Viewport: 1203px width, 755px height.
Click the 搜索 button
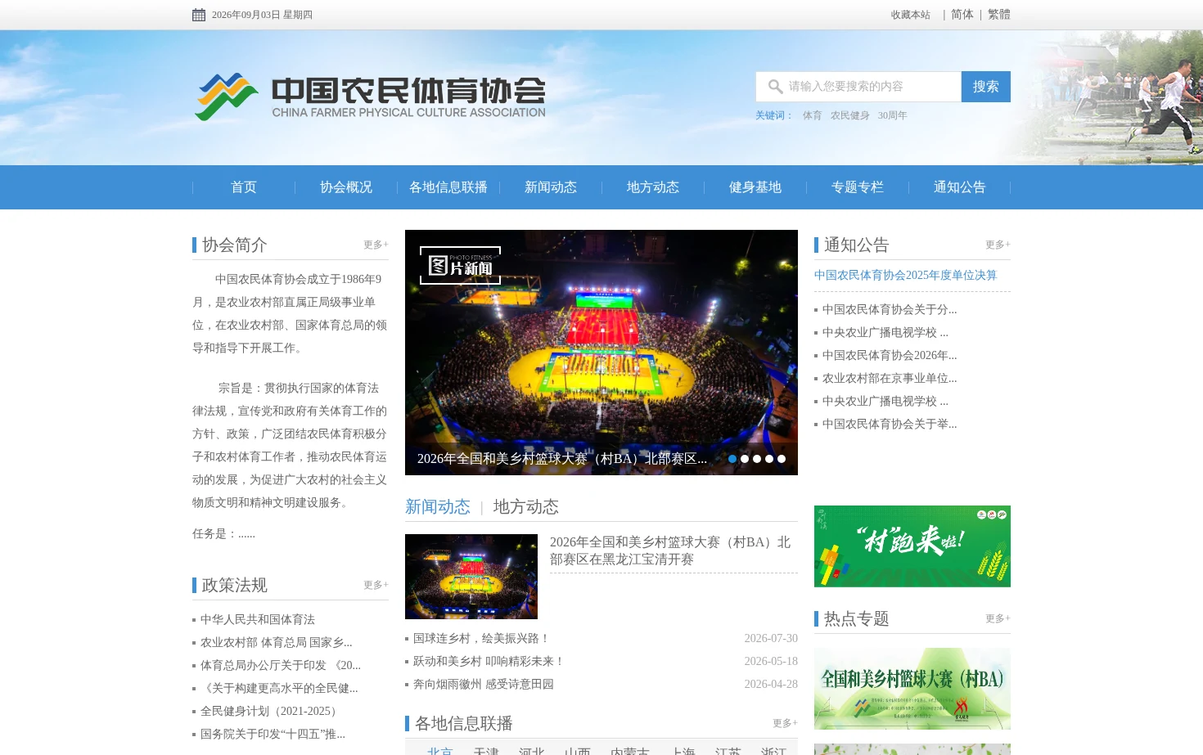point(985,87)
